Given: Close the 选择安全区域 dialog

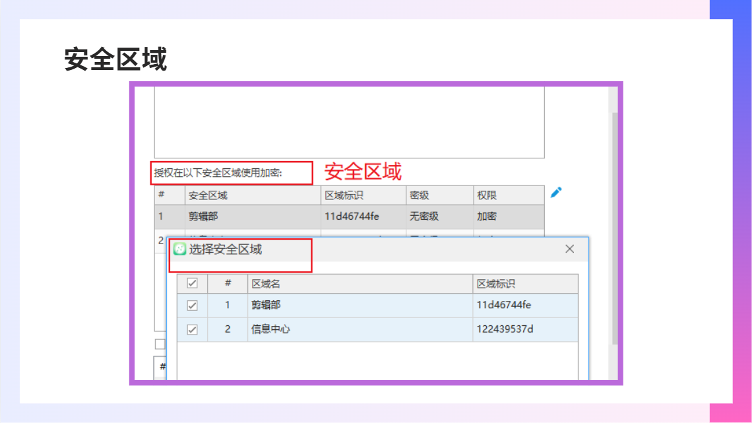Looking at the screenshot, I should point(569,249).
